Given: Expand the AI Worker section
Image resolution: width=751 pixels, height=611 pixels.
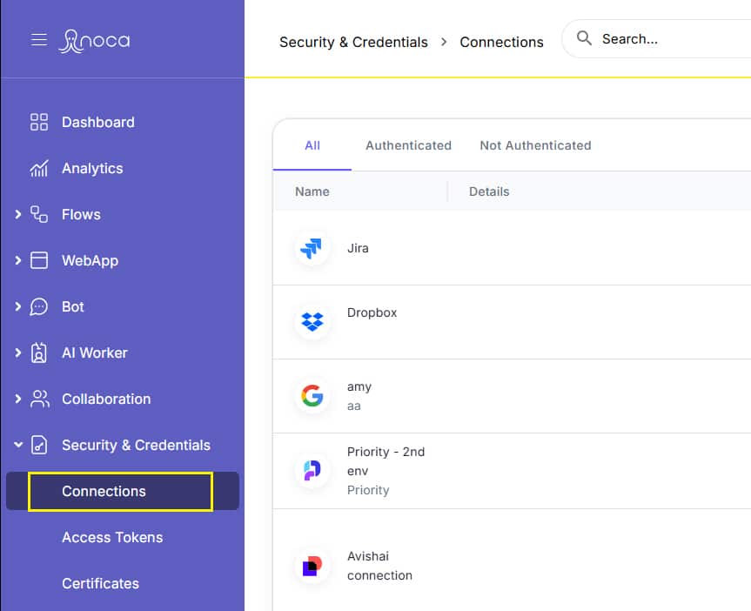Looking at the screenshot, I should [18, 352].
